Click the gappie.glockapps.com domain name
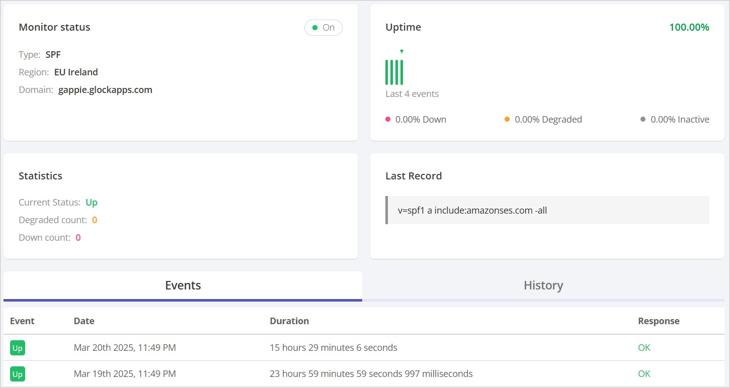This screenshot has width=730, height=388. (x=105, y=90)
